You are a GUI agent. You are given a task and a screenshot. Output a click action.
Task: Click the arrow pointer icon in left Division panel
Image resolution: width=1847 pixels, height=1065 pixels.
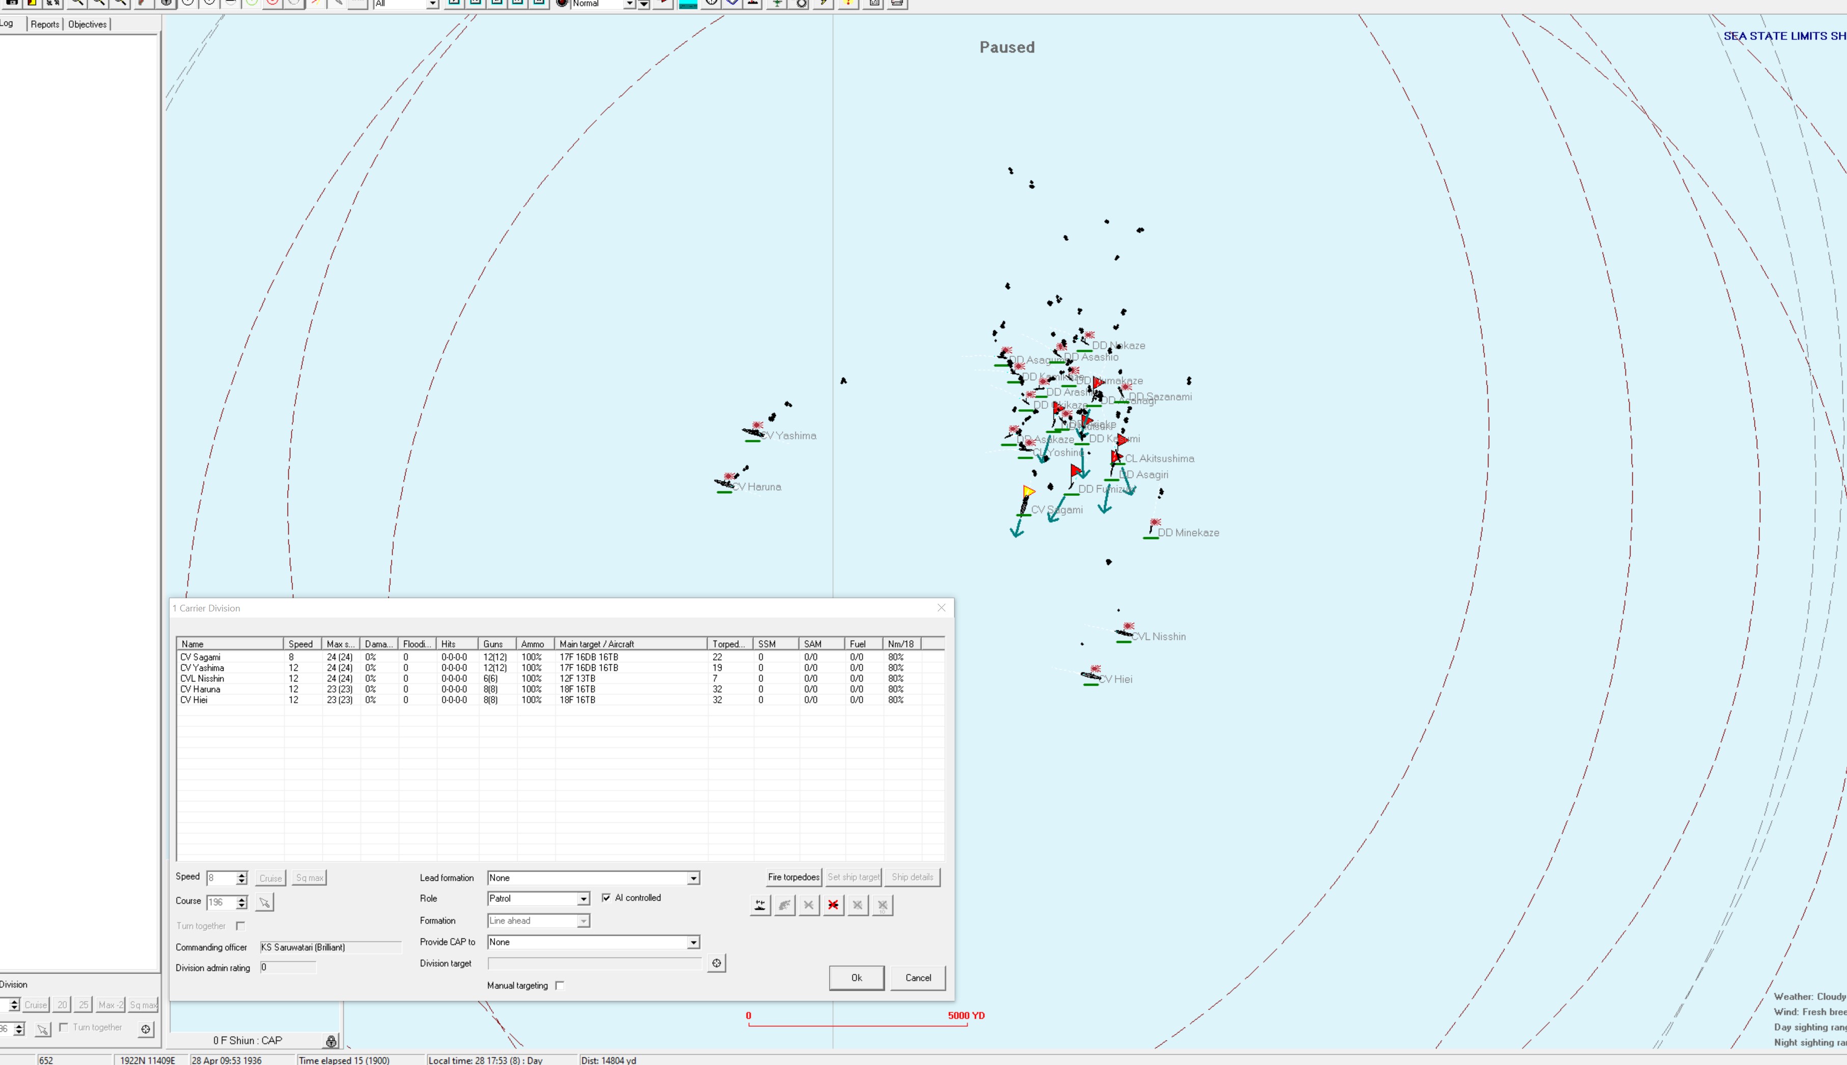pos(42,1029)
